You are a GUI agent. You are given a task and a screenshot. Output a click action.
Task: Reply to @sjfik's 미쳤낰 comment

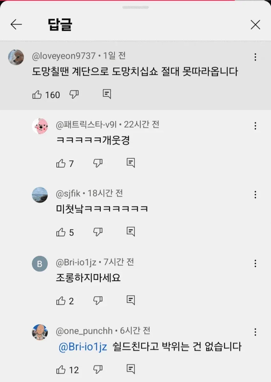point(131,231)
